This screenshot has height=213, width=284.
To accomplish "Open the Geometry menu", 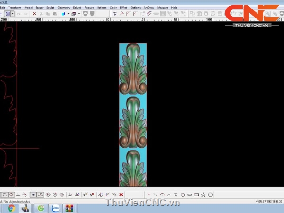I will pyautogui.click(x=63, y=8).
